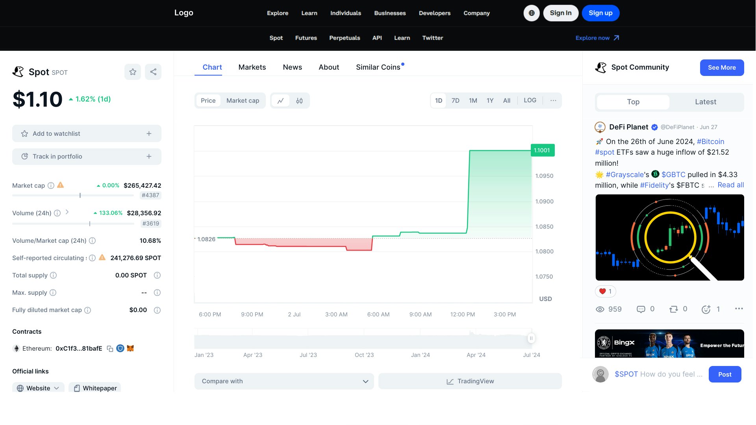Open the News tab
The image size is (756, 425).
point(292,67)
